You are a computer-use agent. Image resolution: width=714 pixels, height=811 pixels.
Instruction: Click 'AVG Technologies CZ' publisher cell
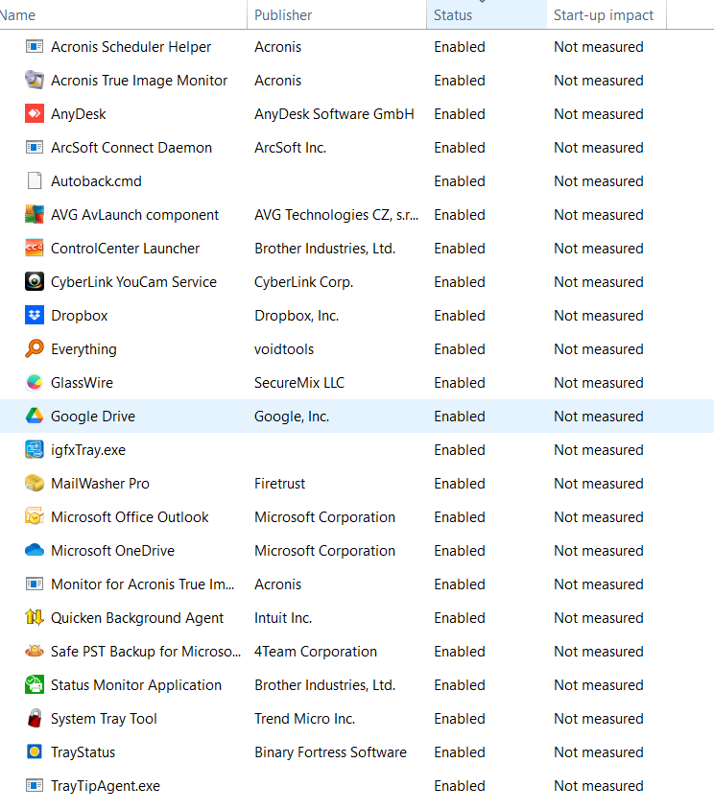[336, 215]
